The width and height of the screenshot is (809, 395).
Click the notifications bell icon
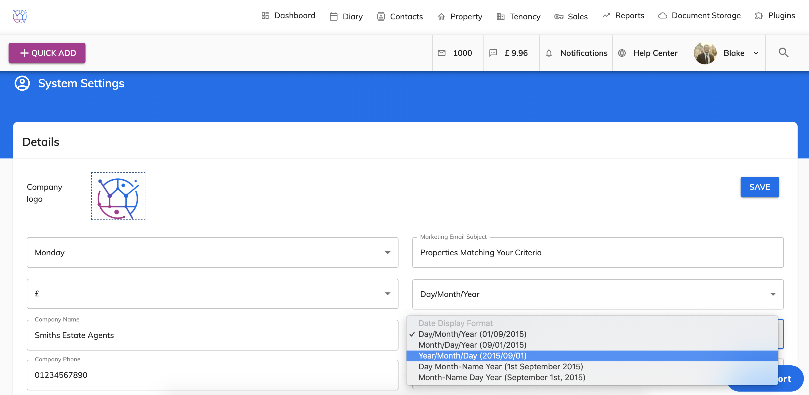click(549, 53)
